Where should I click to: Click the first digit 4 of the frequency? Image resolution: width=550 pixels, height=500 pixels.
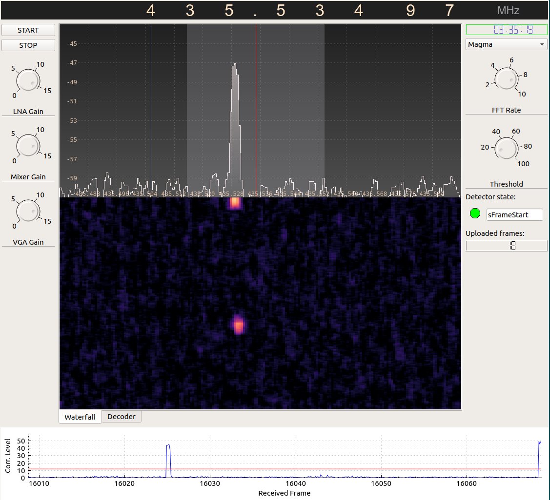(x=150, y=11)
